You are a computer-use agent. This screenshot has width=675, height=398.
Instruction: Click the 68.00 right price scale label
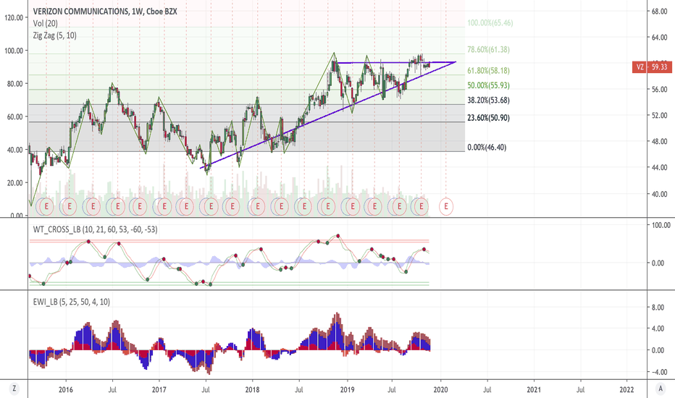point(660,12)
